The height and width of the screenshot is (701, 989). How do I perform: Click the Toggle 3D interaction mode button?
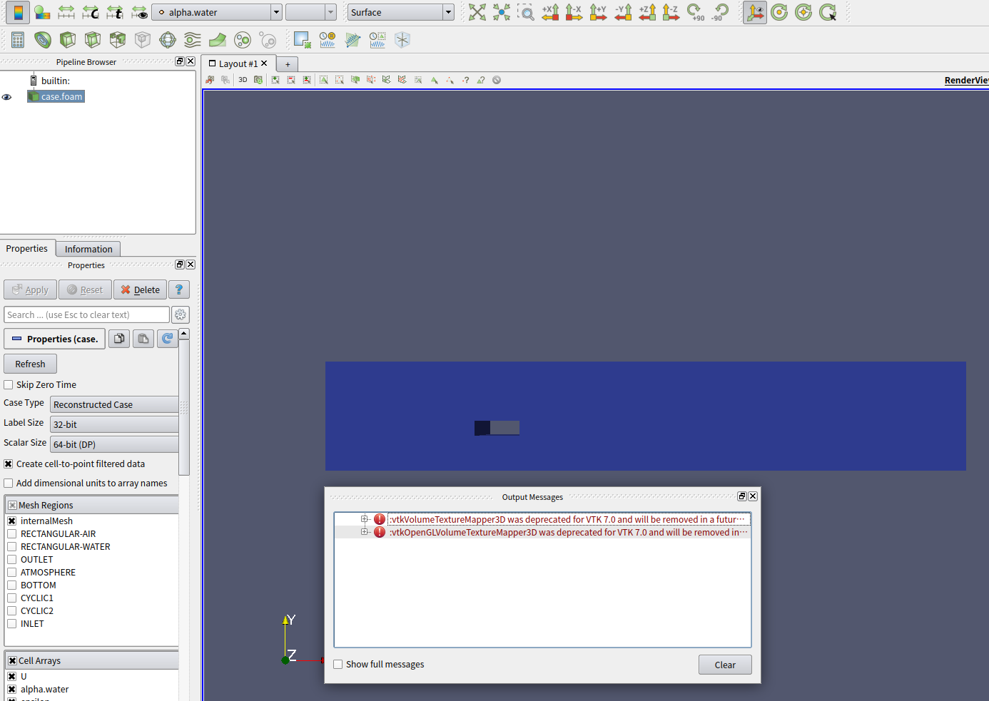[243, 80]
